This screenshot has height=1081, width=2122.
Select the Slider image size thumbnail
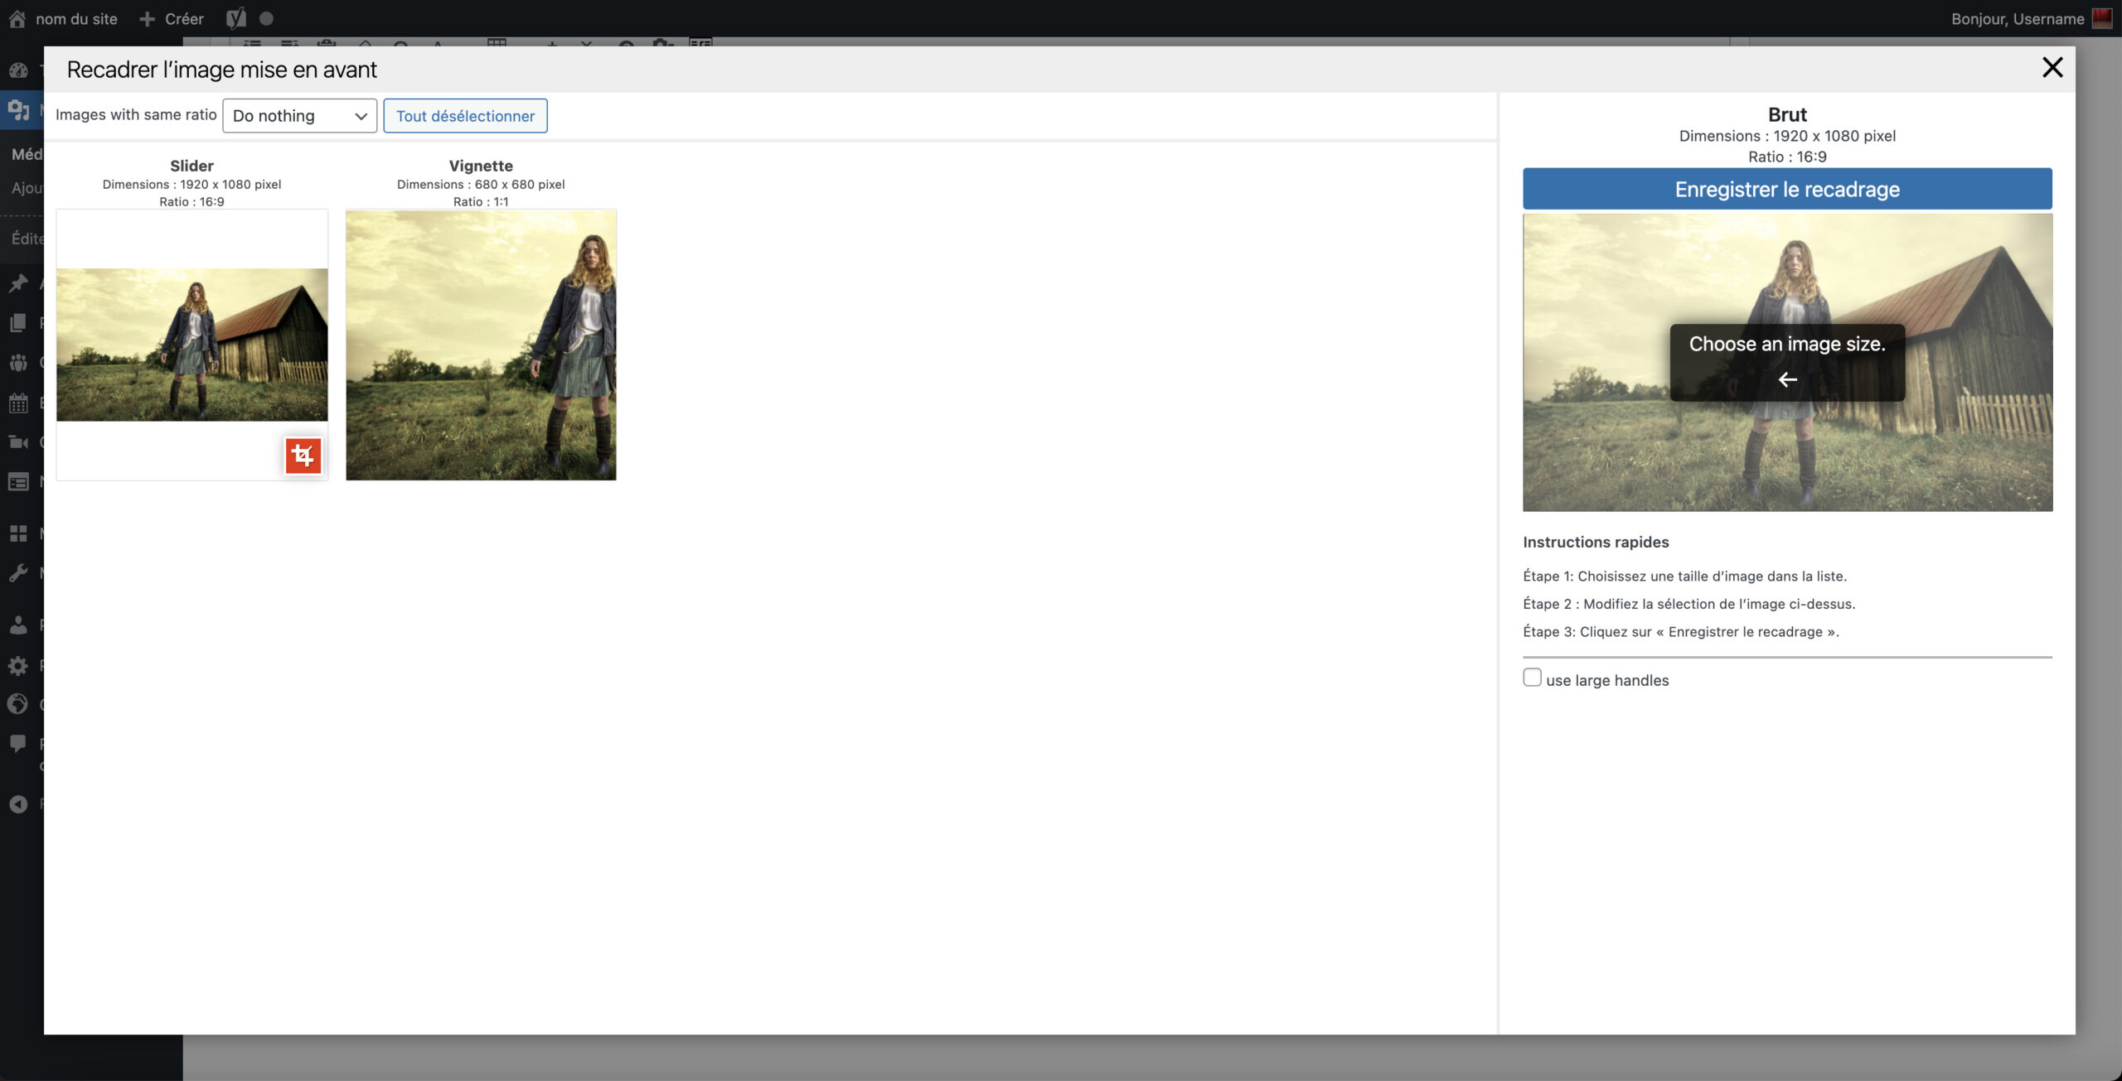pos(191,345)
